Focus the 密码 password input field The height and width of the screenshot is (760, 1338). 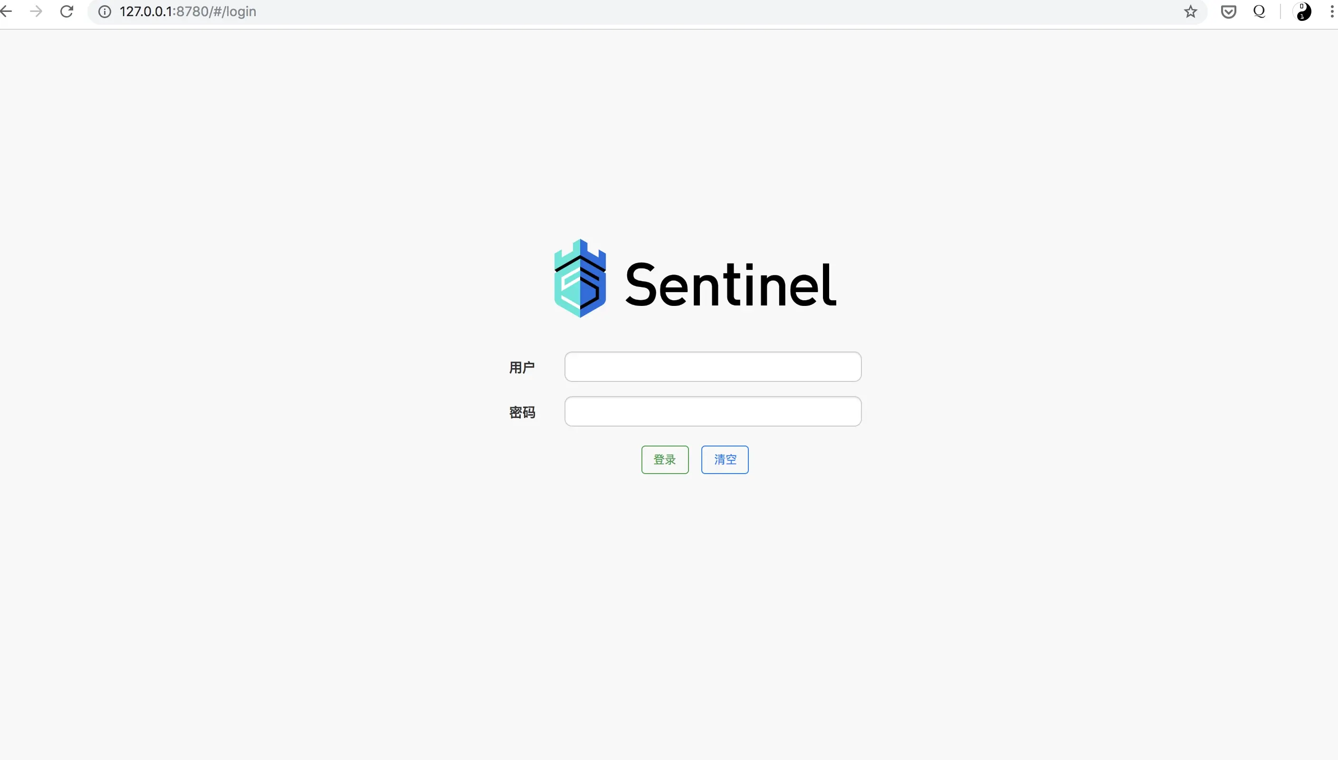[713, 411]
